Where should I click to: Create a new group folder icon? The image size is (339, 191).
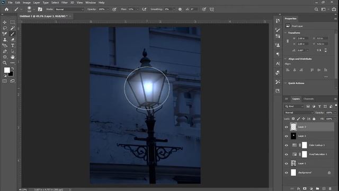(x=317, y=189)
